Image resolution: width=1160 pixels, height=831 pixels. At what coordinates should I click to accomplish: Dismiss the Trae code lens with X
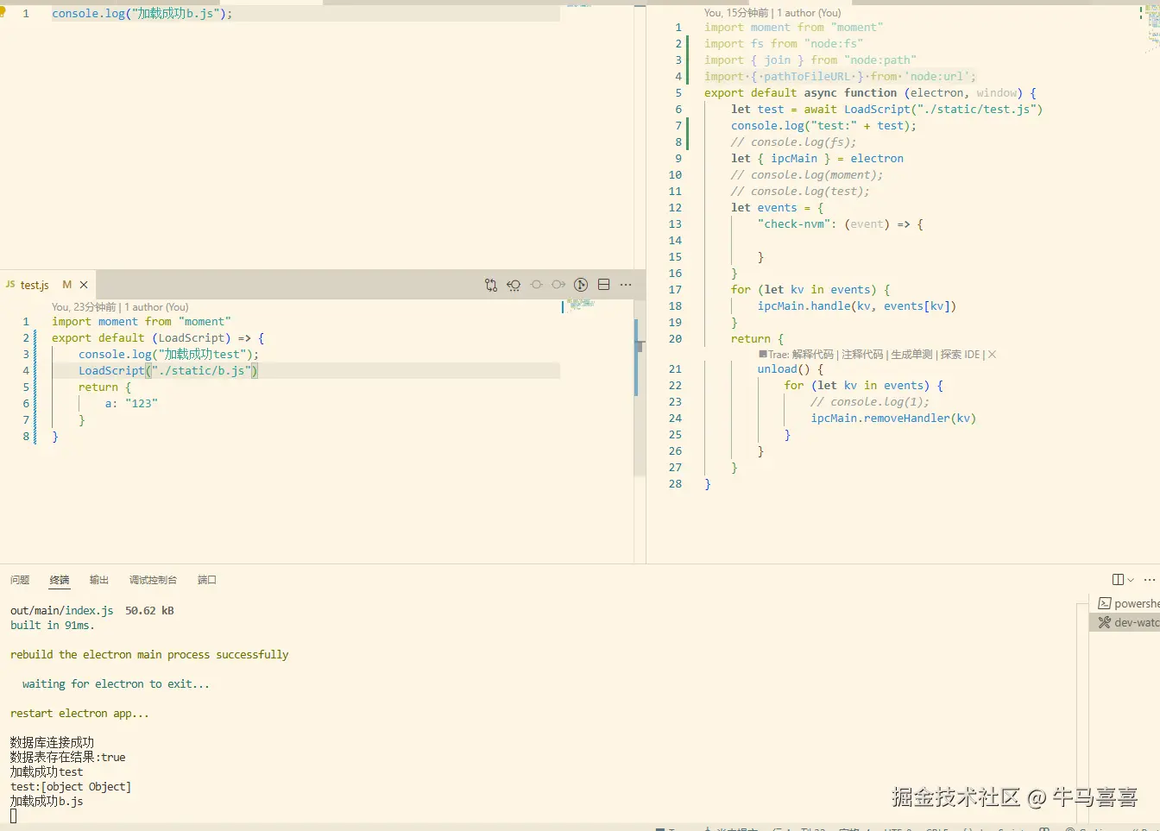point(993,355)
